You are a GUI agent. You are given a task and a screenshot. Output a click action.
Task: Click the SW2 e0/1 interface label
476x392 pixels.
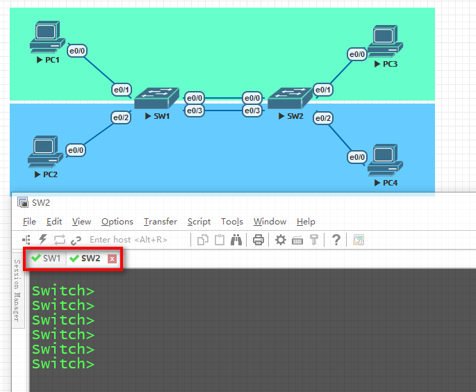(x=322, y=90)
